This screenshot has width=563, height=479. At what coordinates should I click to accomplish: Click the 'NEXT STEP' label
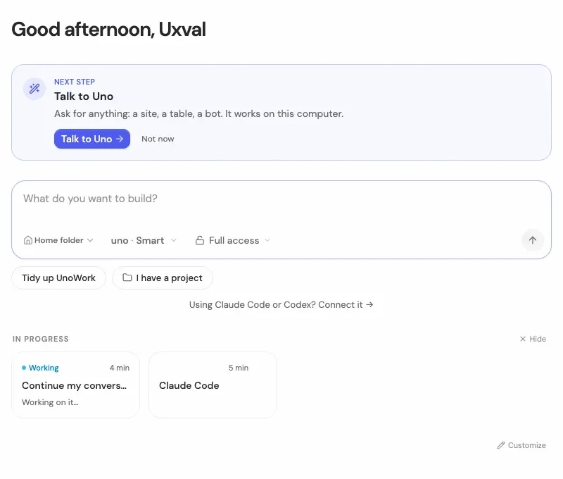pyautogui.click(x=75, y=82)
